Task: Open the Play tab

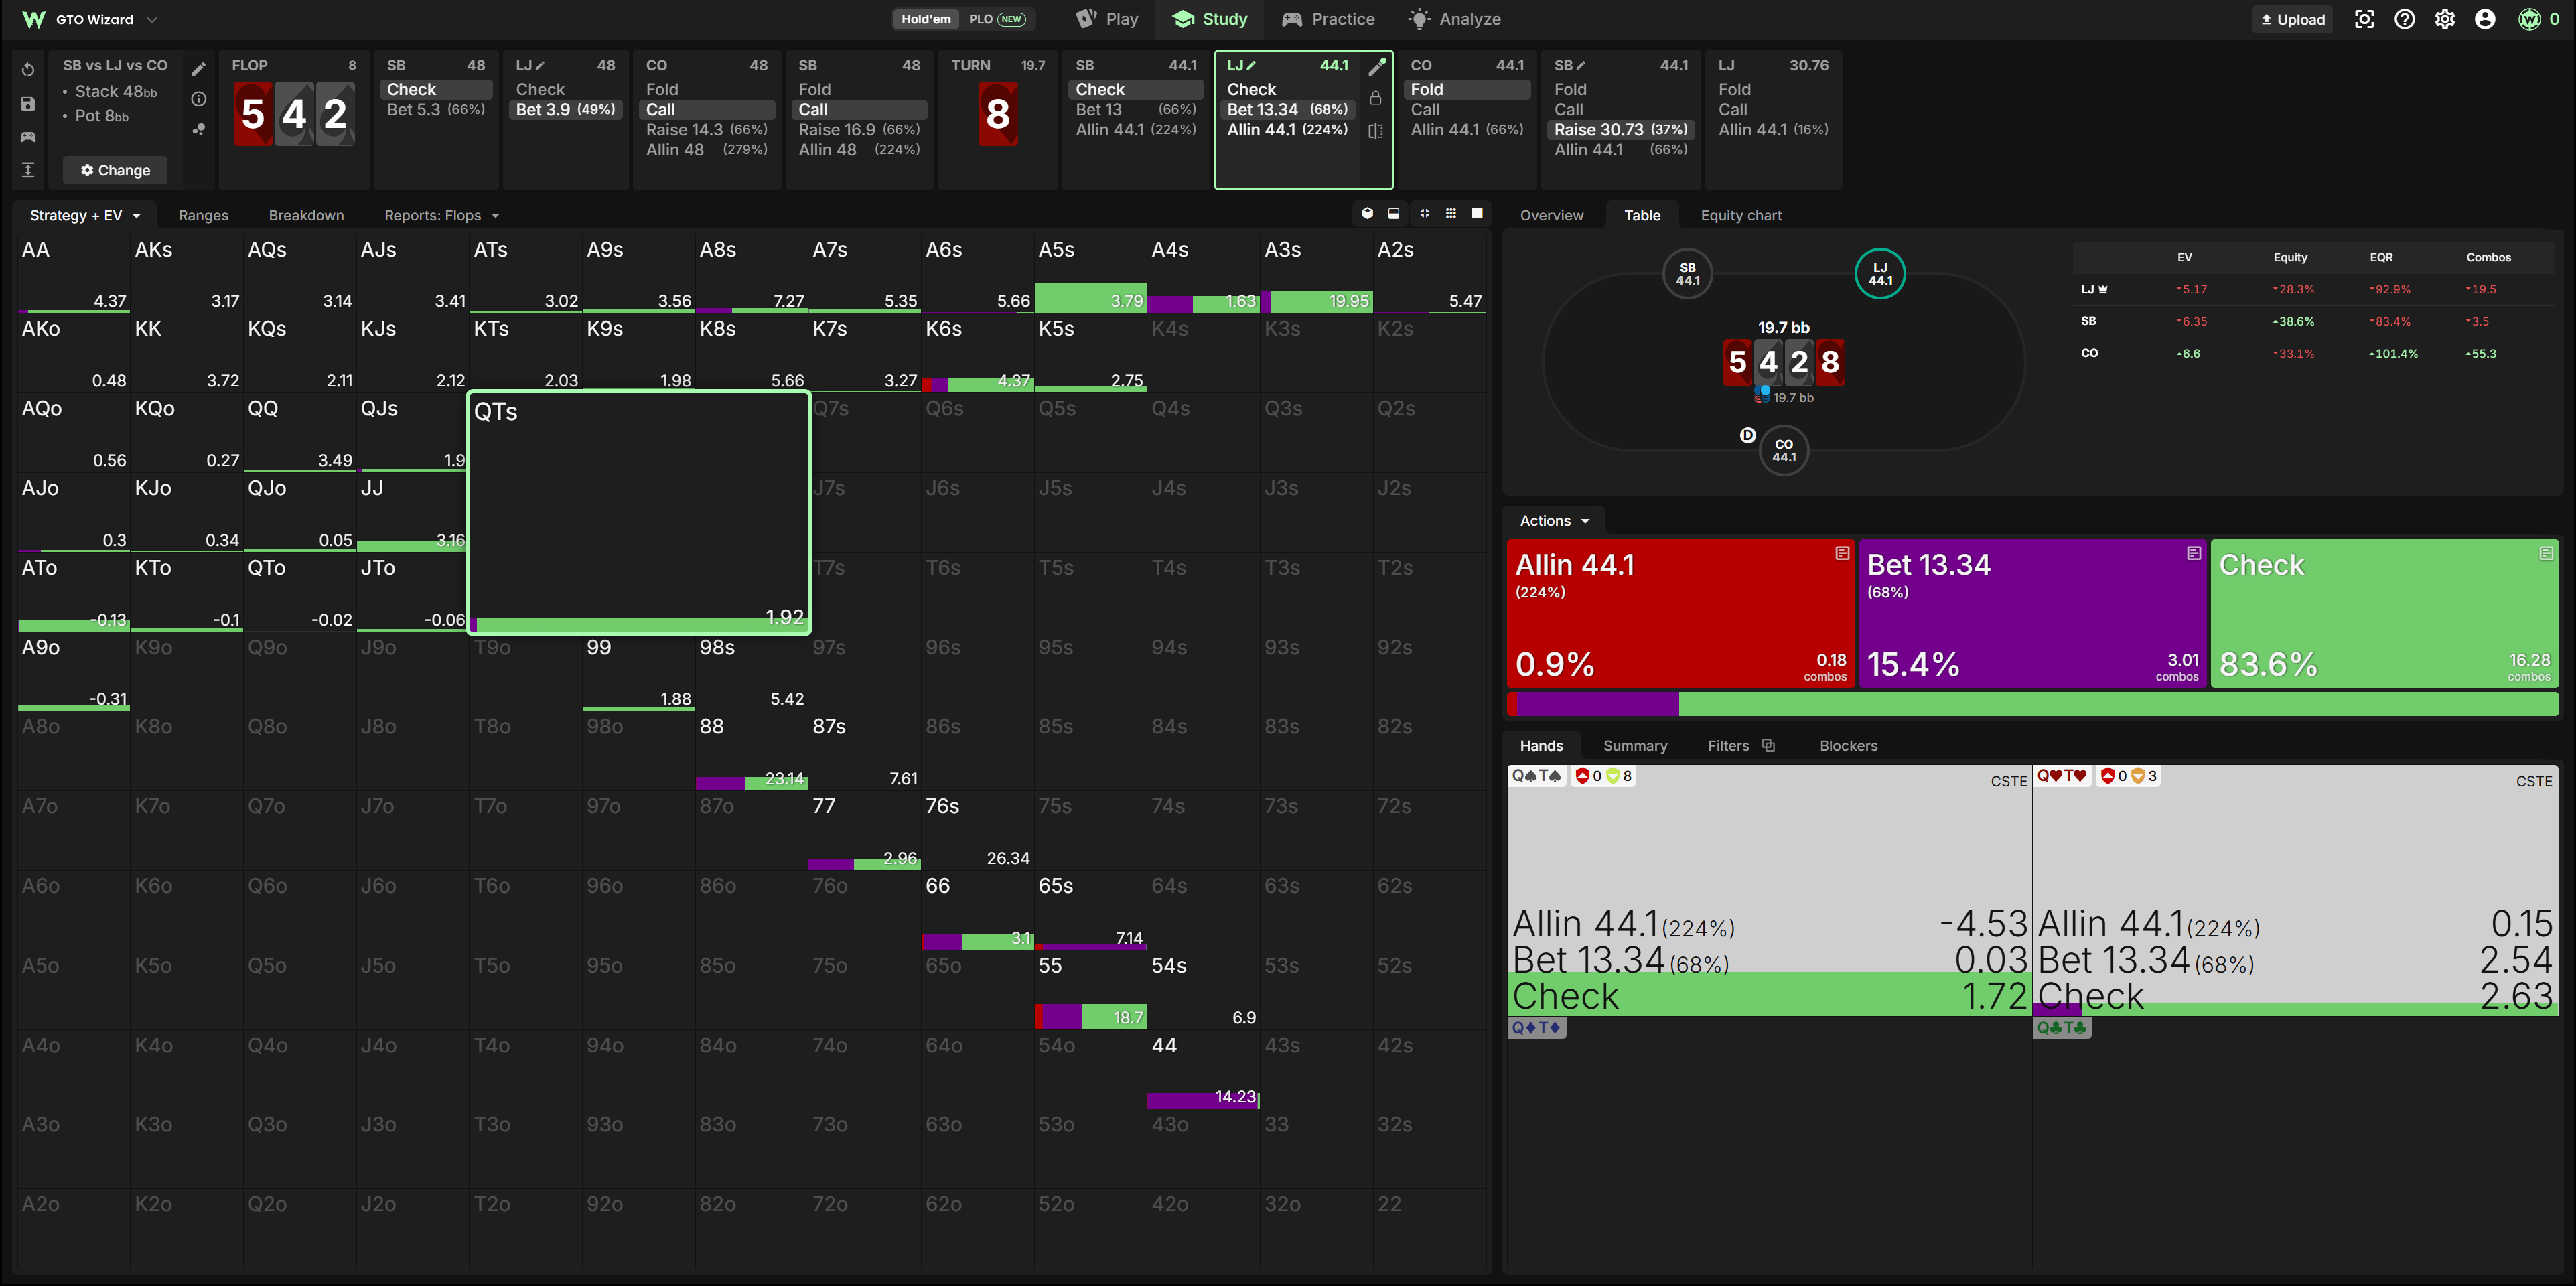Action: (1107, 19)
